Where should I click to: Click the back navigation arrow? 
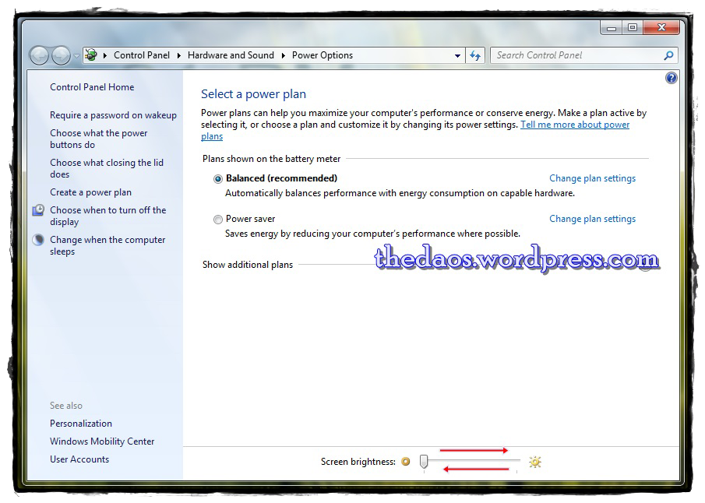tap(39, 55)
